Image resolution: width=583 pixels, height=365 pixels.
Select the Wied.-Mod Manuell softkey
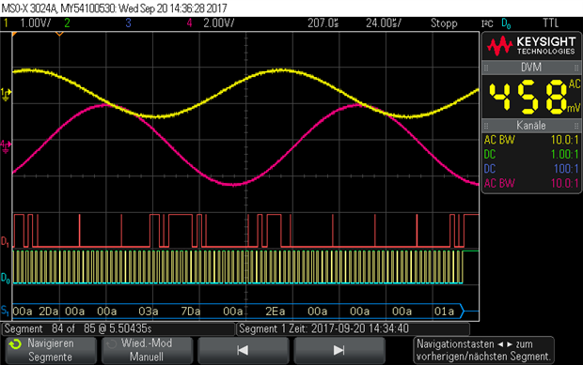click(x=147, y=350)
